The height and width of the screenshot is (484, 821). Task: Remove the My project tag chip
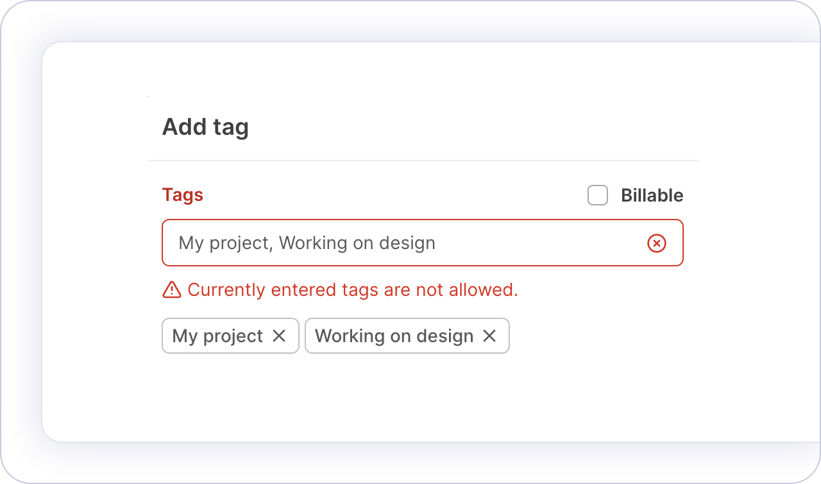(x=279, y=336)
